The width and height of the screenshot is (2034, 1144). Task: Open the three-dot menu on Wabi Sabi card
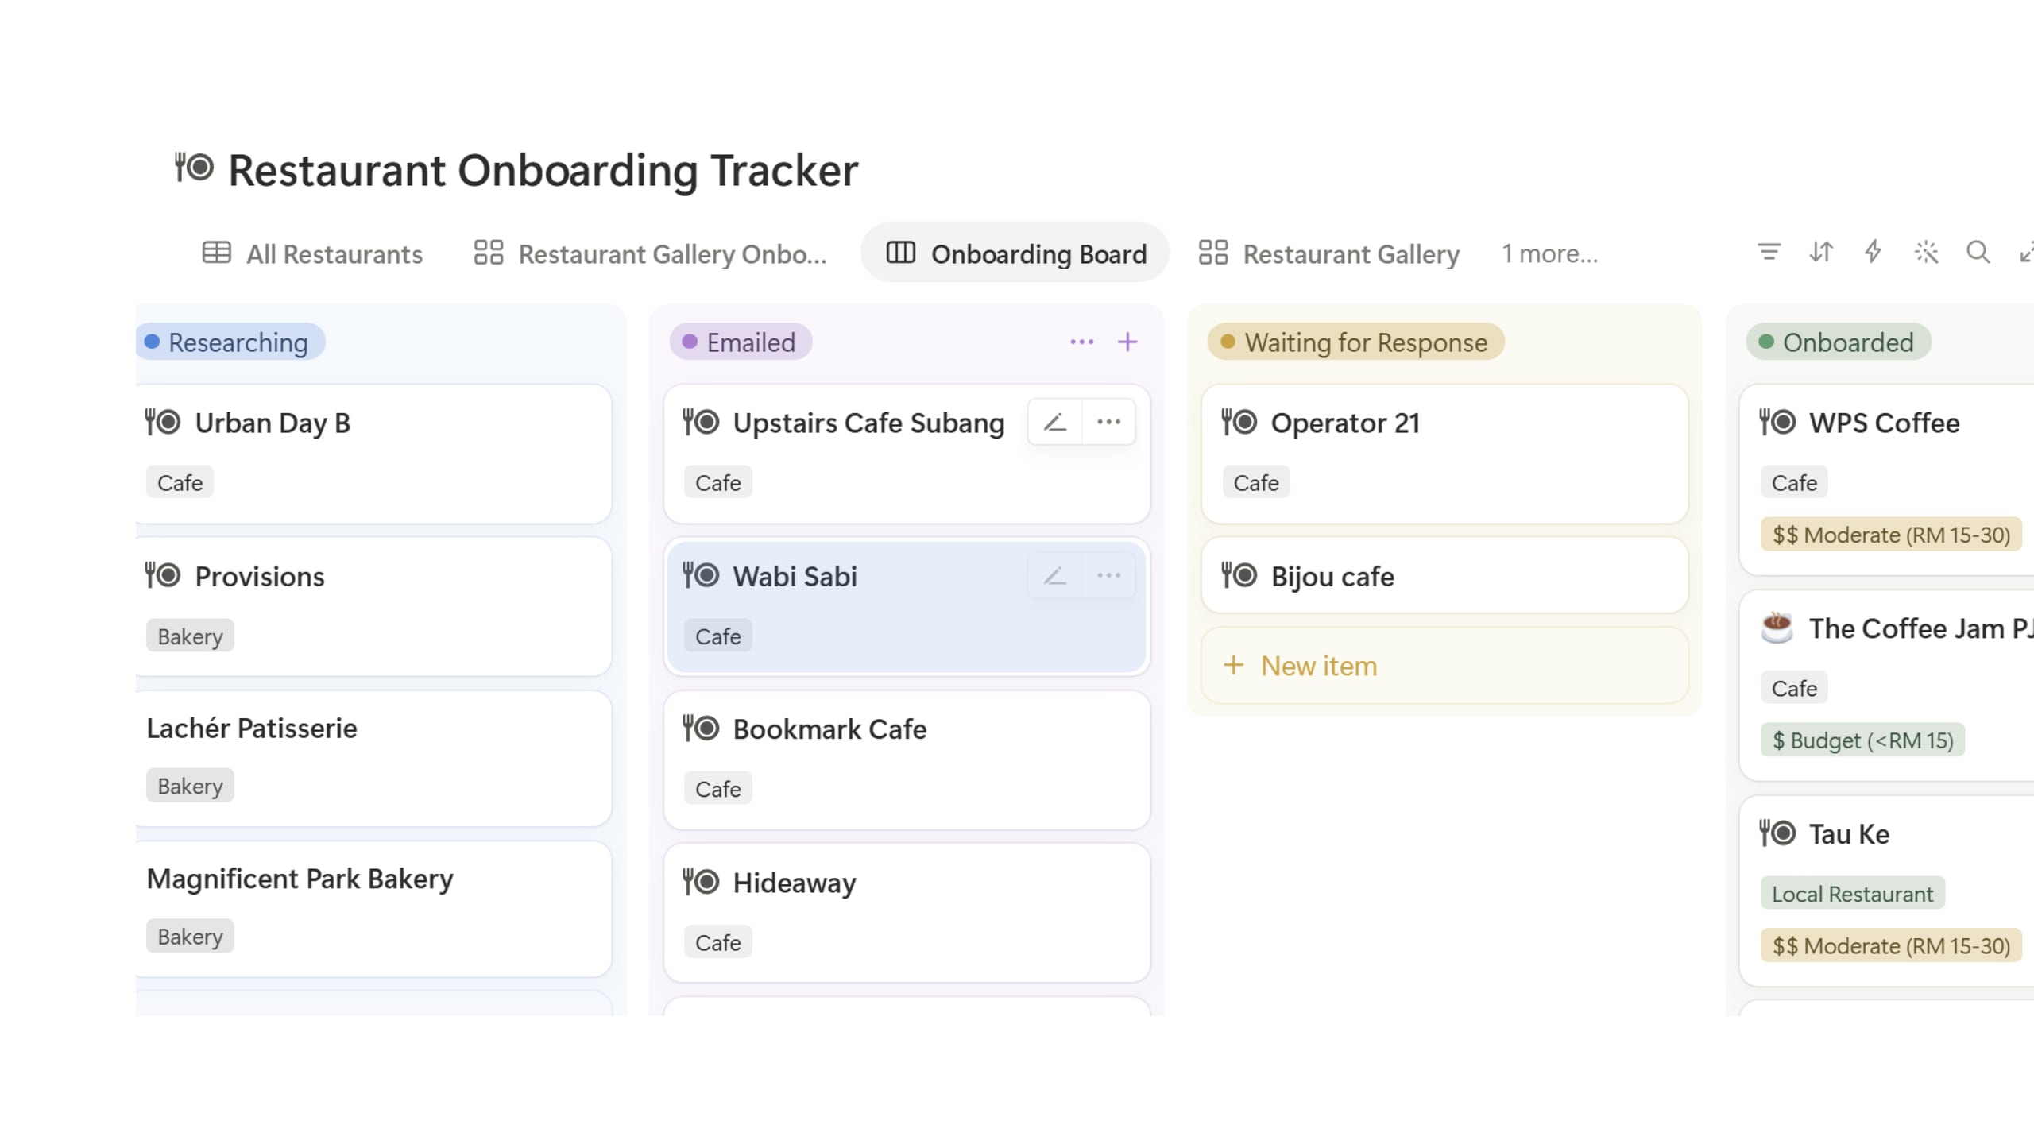[1108, 576]
